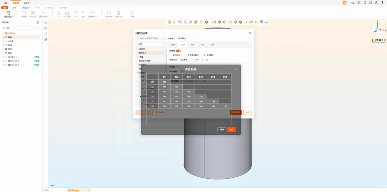The image size is (387, 192).
Task: Click the zoom out magnifier icon
Action: (185, 22)
